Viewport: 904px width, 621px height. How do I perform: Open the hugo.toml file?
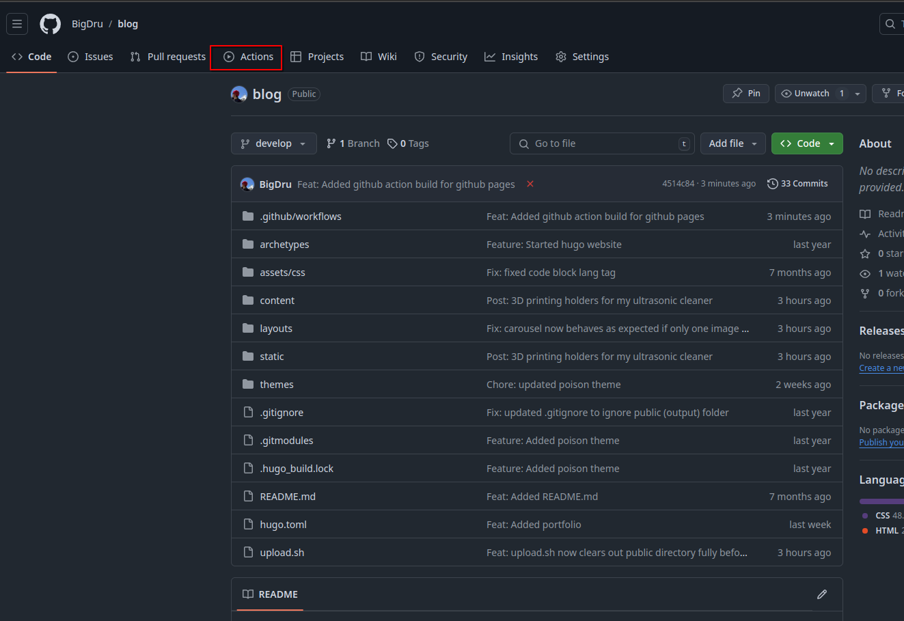(x=283, y=525)
